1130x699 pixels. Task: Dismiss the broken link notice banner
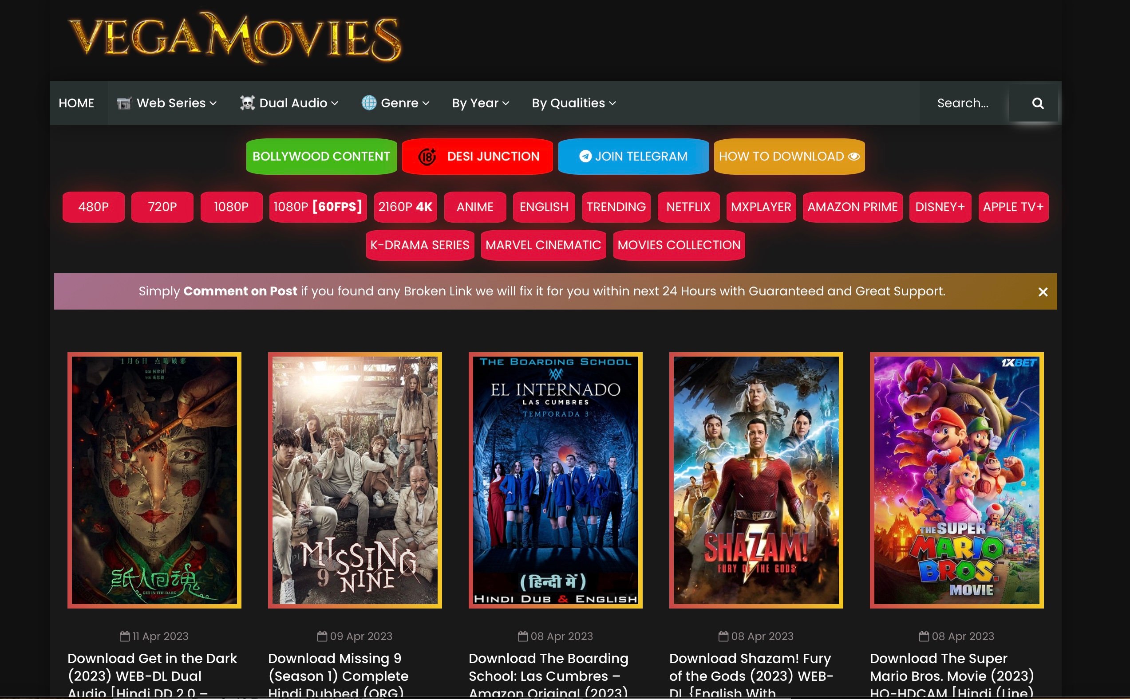point(1043,292)
